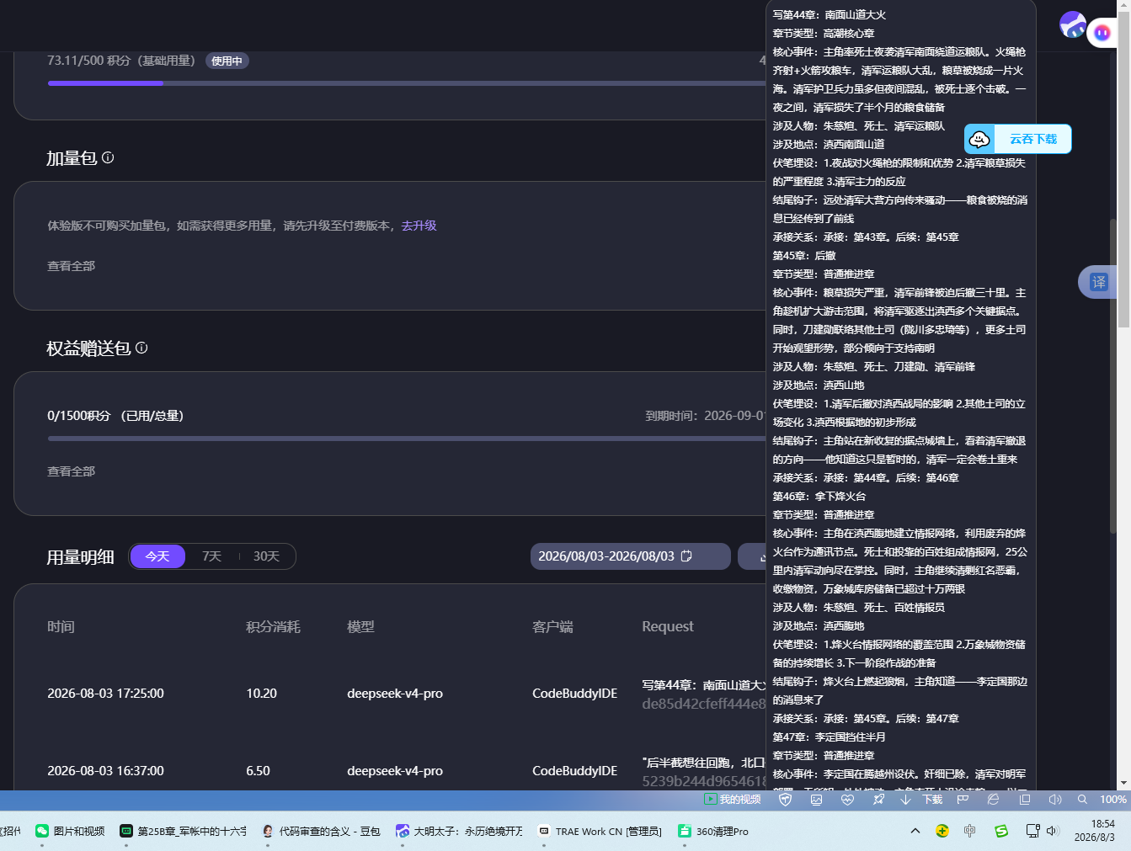Click the 2026-08-03 17:25:00 timestamp cell
The width and height of the screenshot is (1131, 851).
[105, 694]
